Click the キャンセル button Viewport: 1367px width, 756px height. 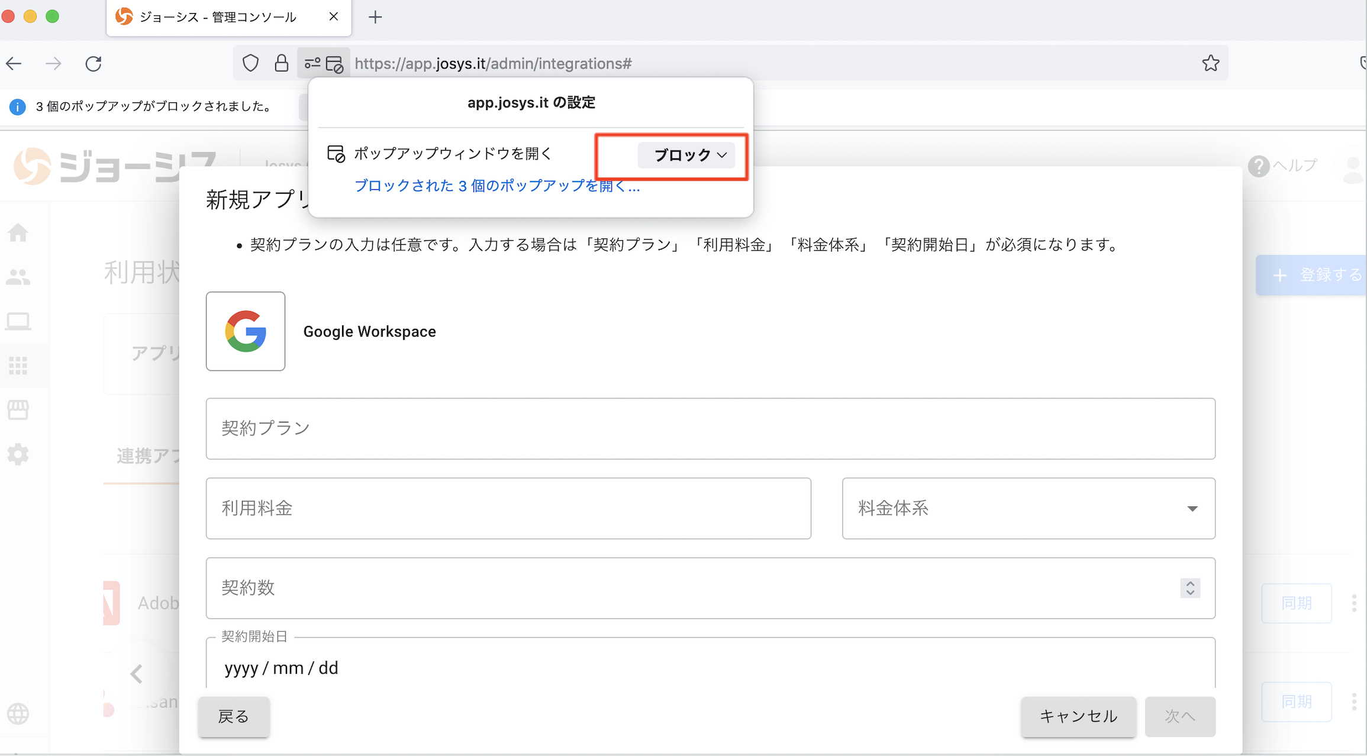click(1078, 716)
